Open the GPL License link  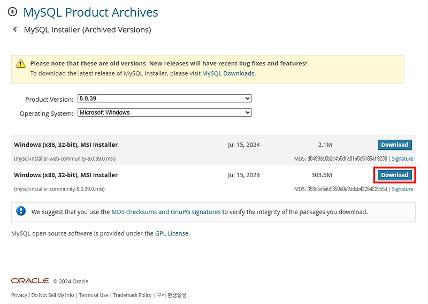point(172,233)
